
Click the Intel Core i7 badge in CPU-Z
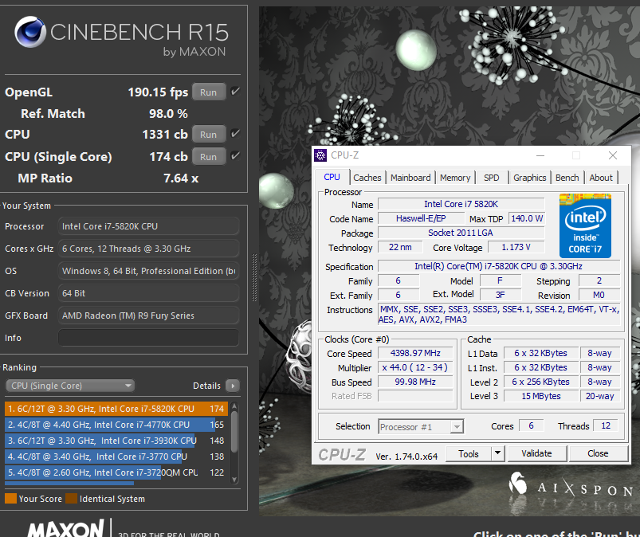pos(585,225)
